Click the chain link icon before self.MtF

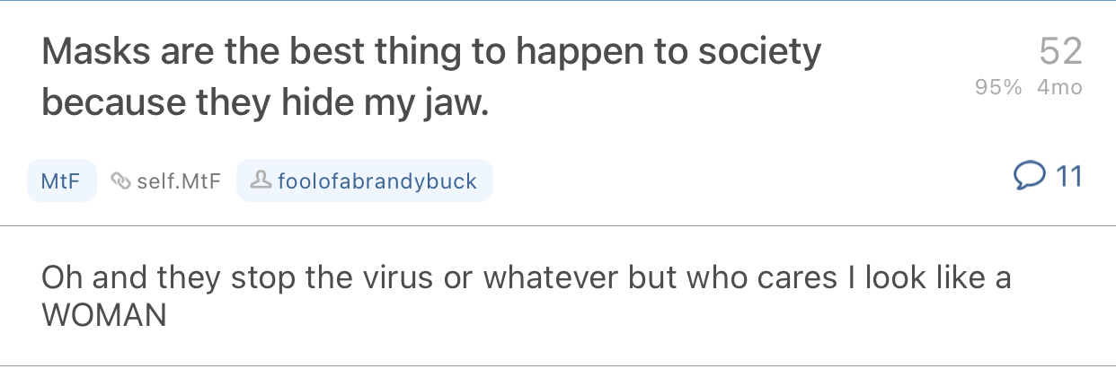coord(121,181)
